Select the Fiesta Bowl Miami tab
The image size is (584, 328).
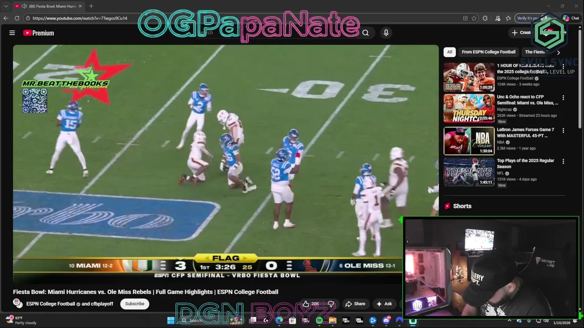pos(48,6)
